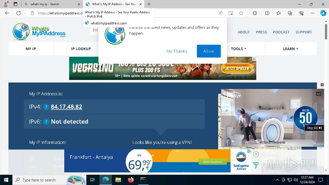Screen dimensions: 329x185
Task: Click AdChoices icon on Vegasino banner
Action: (x=254, y=59)
